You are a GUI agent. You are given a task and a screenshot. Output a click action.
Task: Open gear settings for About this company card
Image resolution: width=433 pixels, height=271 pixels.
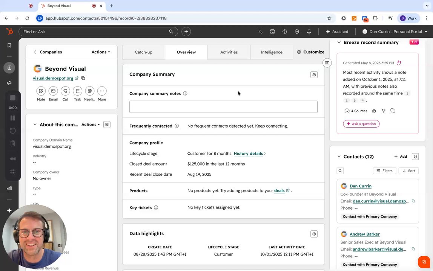pyautogui.click(x=107, y=125)
